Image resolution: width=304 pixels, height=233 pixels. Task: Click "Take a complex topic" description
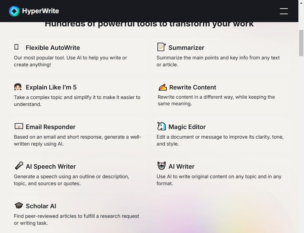pyautogui.click(x=77, y=101)
